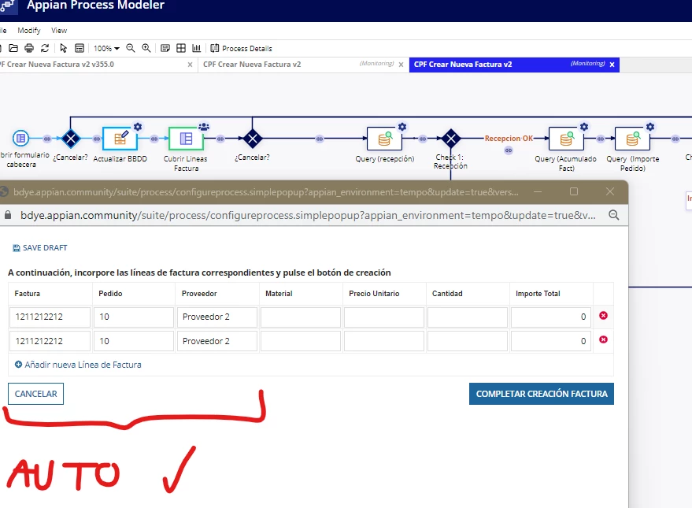Click the gear badge on Query (recepción)
692x508 pixels.
(x=402, y=127)
